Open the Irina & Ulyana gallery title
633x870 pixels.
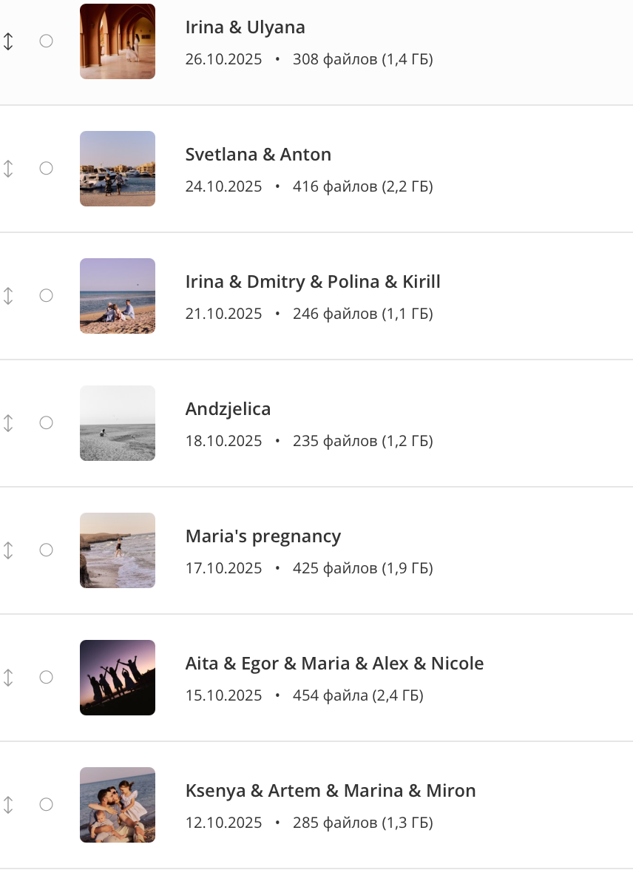245,27
